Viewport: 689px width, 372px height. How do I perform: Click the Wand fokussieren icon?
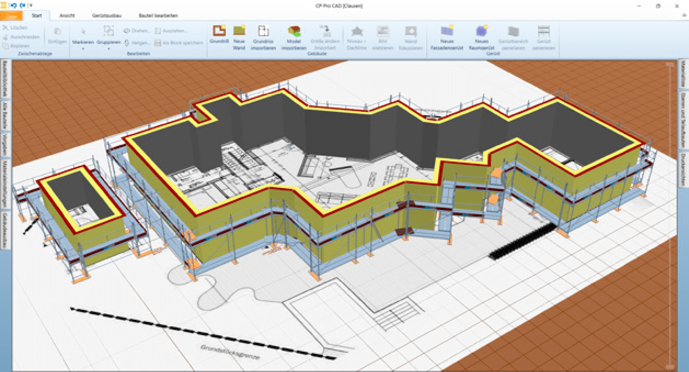click(411, 36)
